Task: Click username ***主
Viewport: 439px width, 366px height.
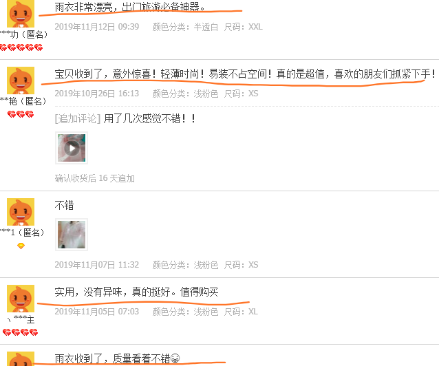Action: (21, 319)
